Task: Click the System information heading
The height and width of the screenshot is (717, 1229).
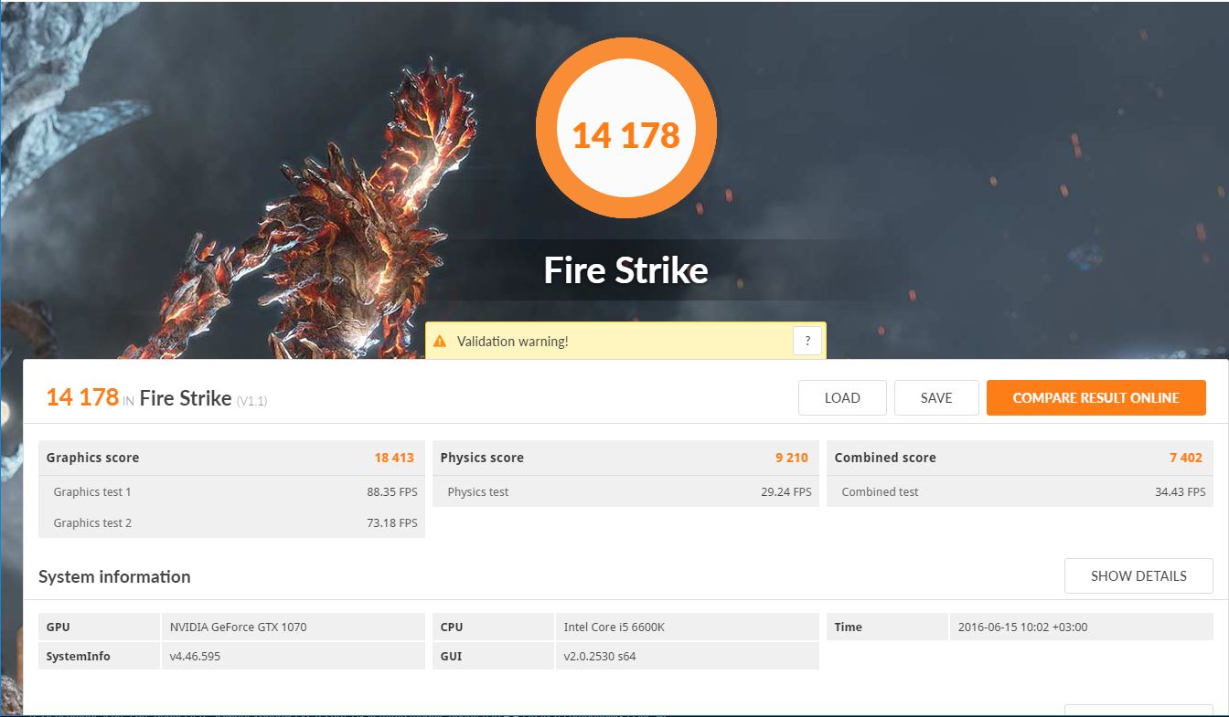Action: (x=114, y=576)
